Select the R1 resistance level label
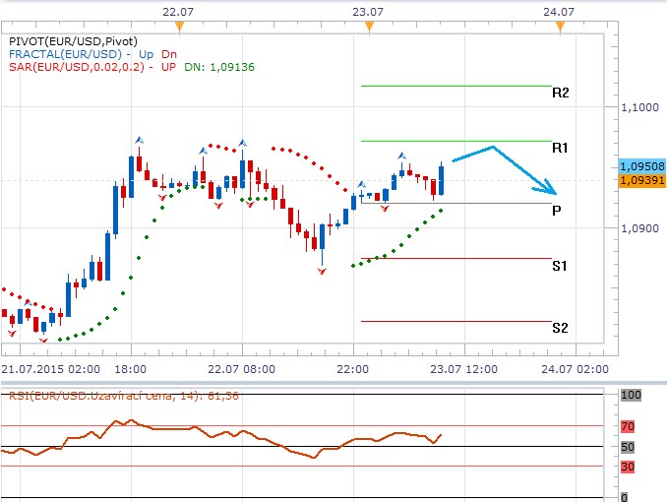Screen dimensions: 668x502 coord(560,148)
